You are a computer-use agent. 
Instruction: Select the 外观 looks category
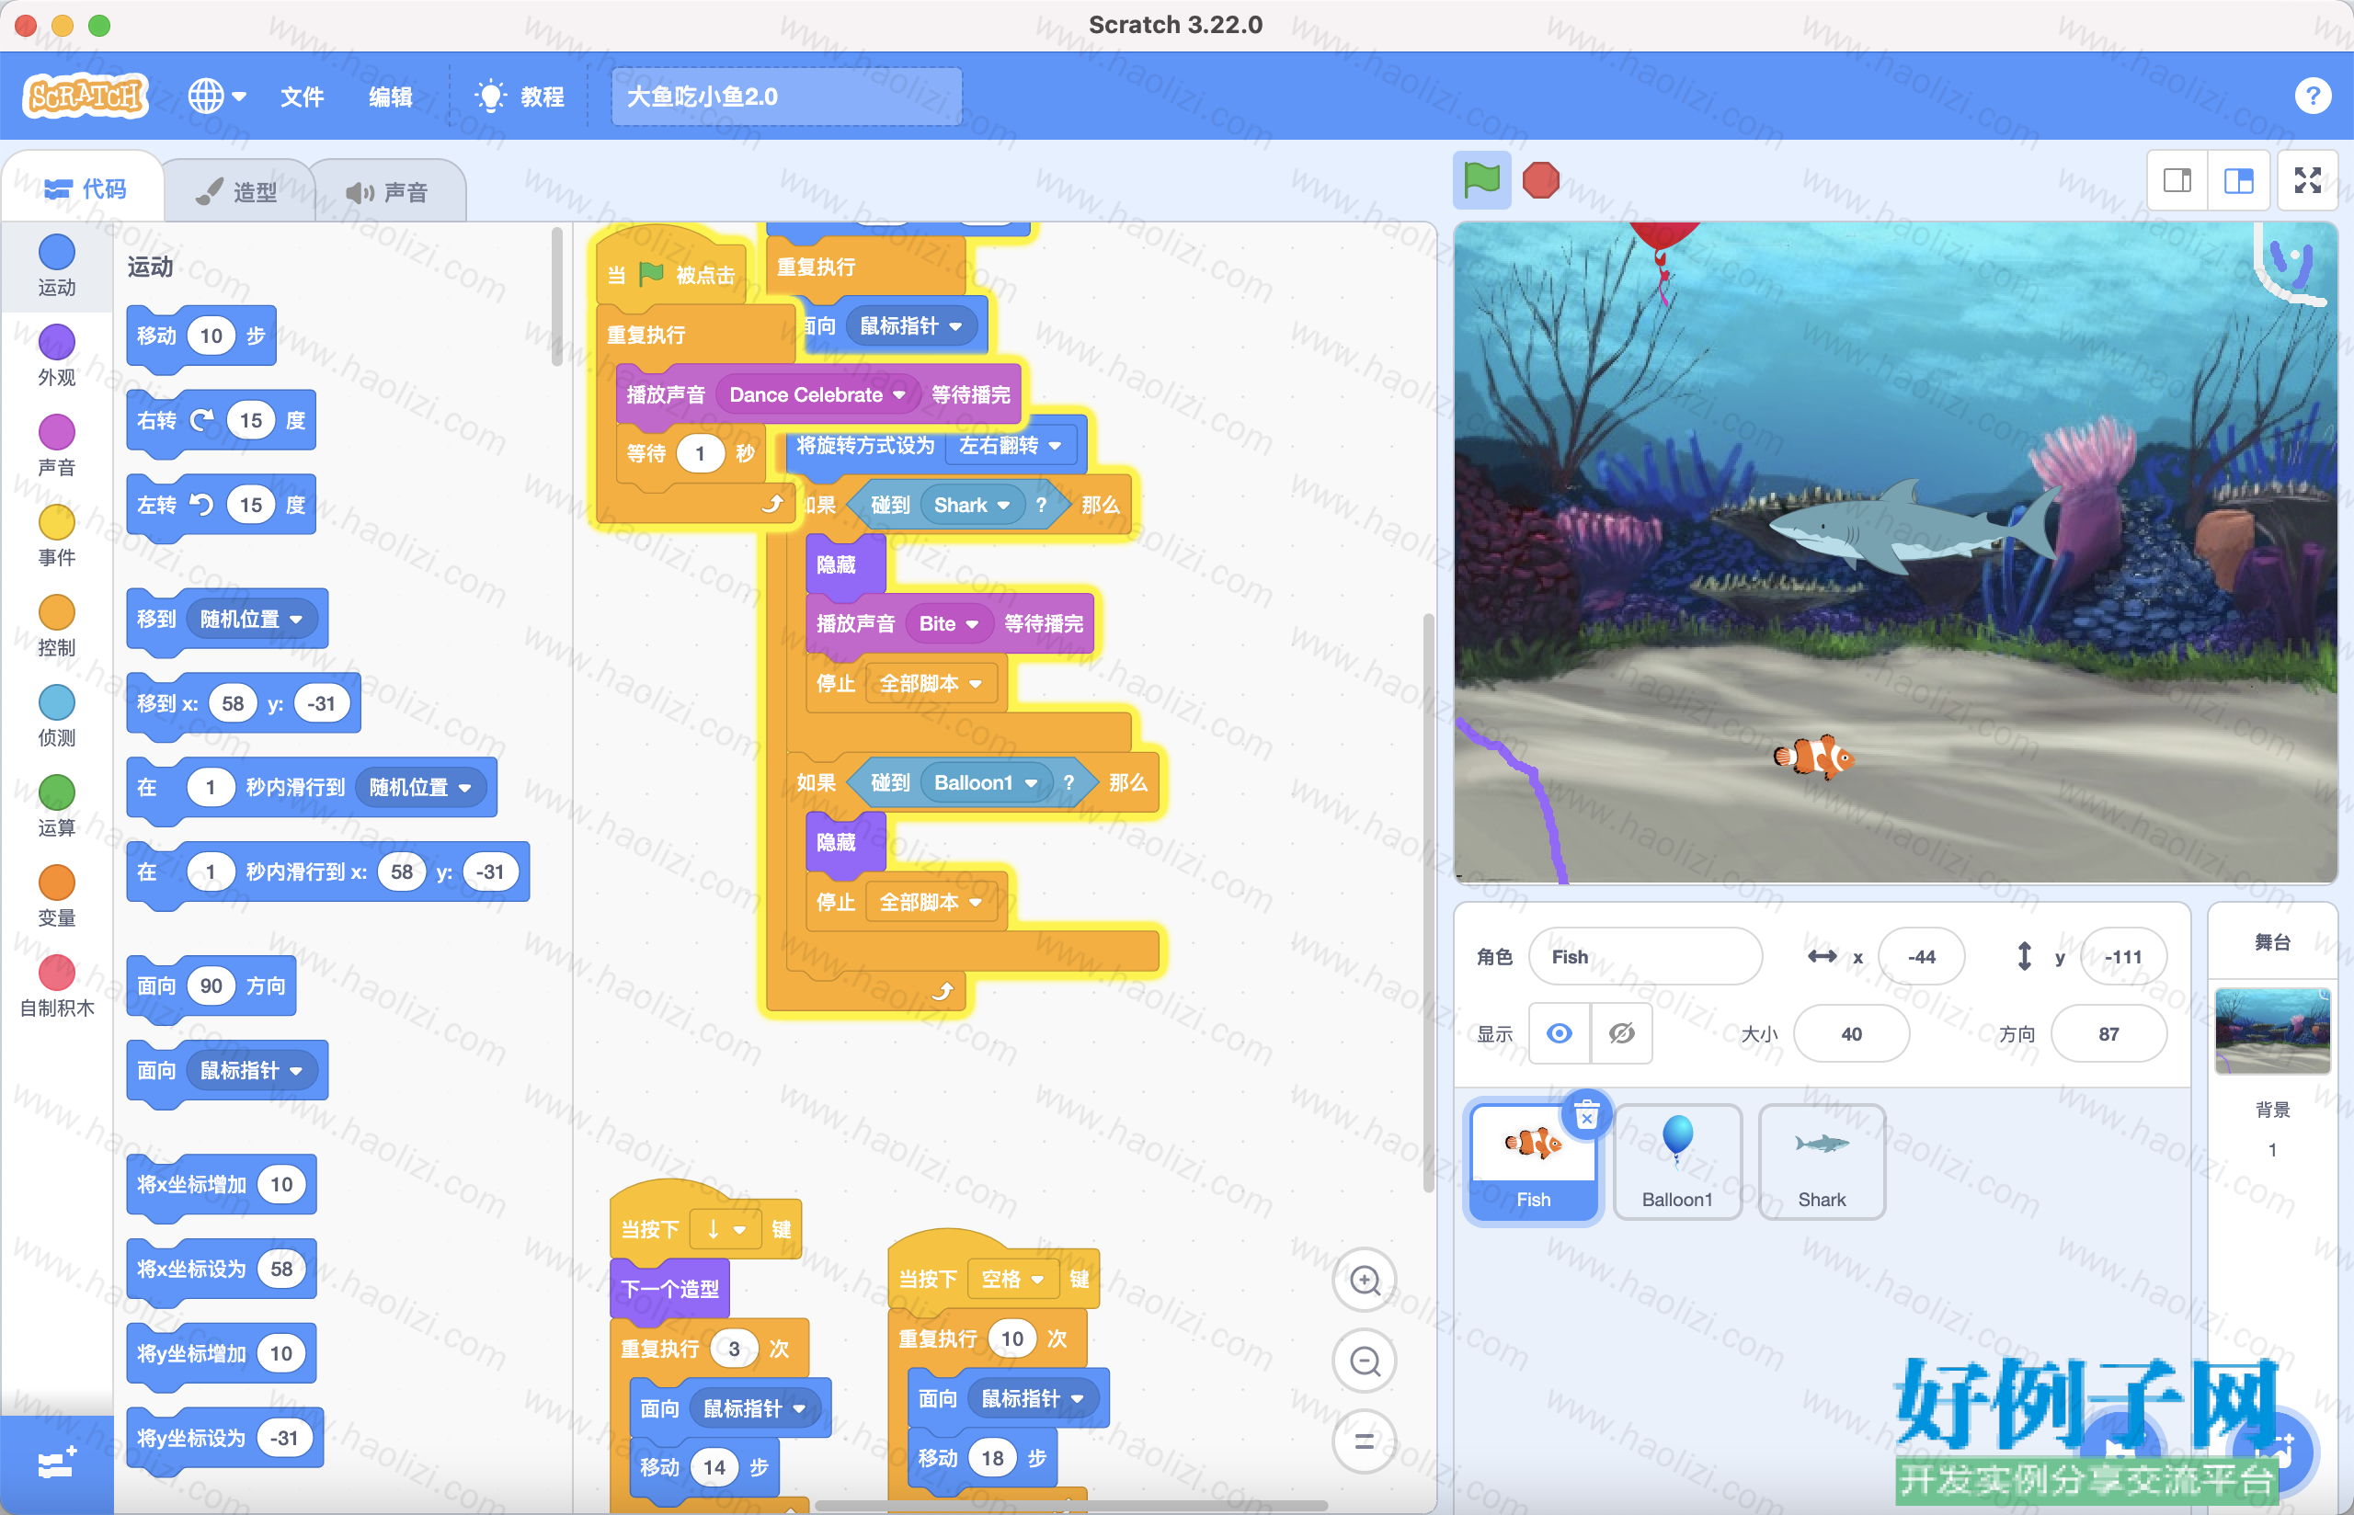pos(56,356)
